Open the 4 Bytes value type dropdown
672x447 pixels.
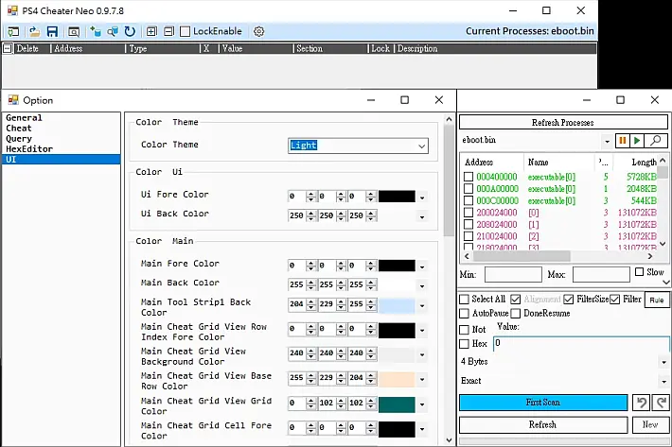pos(663,362)
